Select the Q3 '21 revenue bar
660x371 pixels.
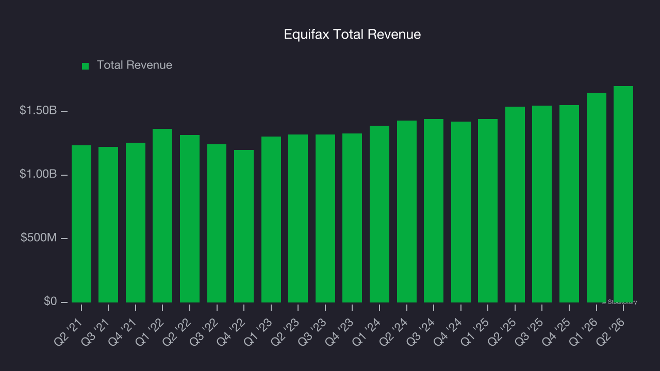[x=108, y=225]
